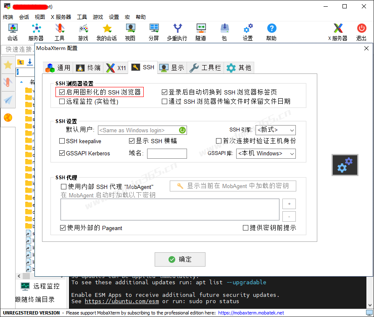Screen dimensions: 374x317
Task: Open the knife Tools sidebar tab
Action: tap(8, 82)
